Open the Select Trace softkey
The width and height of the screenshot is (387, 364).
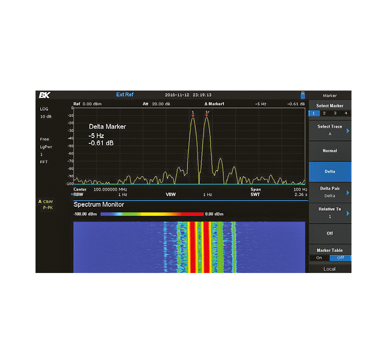click(330, 130)
